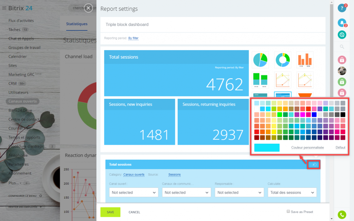Check the Save as Preset checkbox

(x=288, y=211)
